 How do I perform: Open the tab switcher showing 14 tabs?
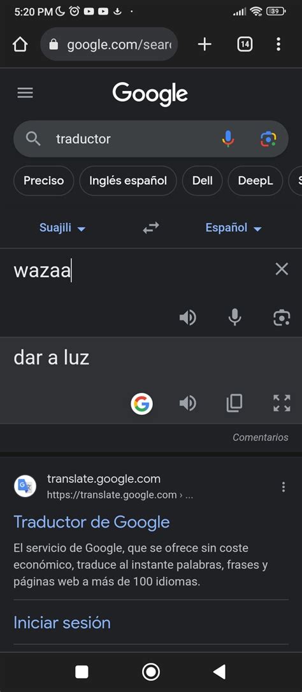[245, 44]
